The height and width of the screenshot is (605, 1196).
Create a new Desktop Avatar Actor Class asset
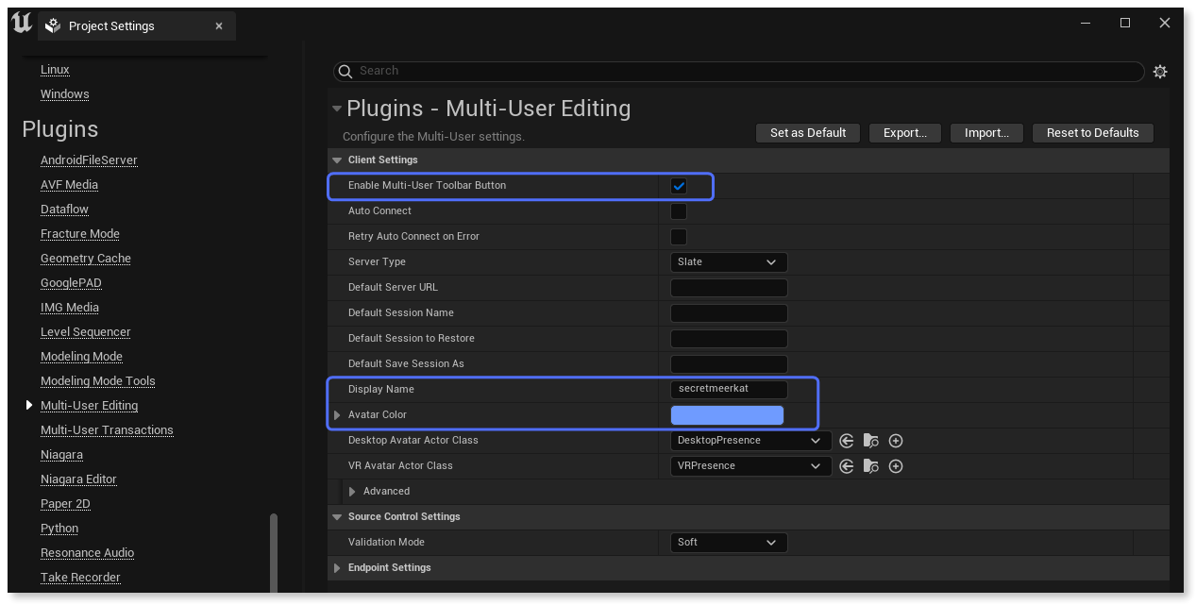click(895, 440)
